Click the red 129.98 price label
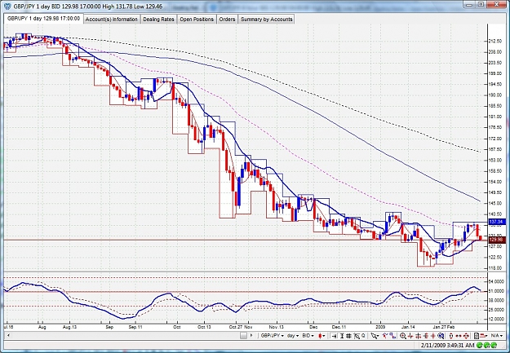The width and height of the screenshot is (510, 353). 497,240
